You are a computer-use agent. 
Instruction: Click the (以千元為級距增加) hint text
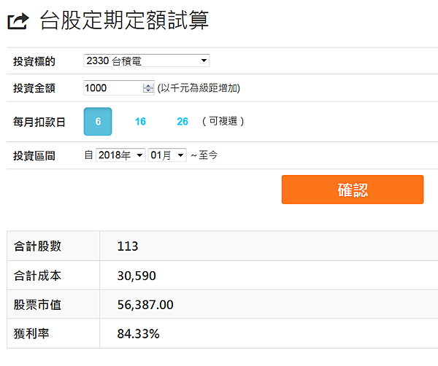click(x=199, y=88)
